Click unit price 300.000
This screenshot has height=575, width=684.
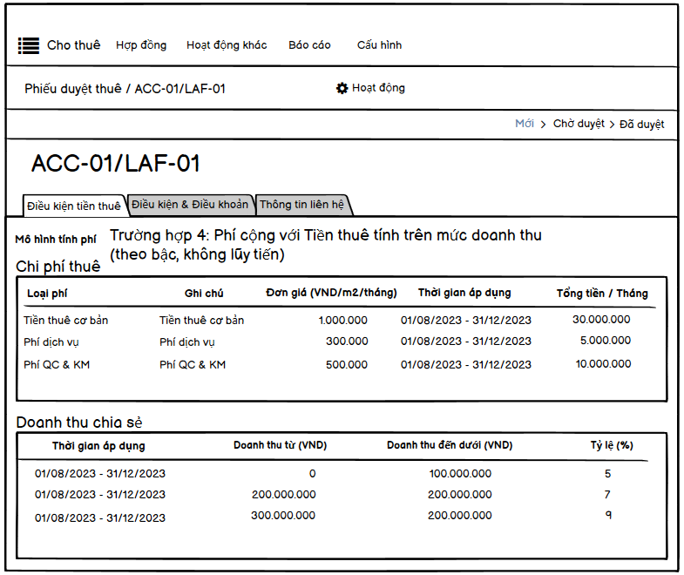point(347,342)
